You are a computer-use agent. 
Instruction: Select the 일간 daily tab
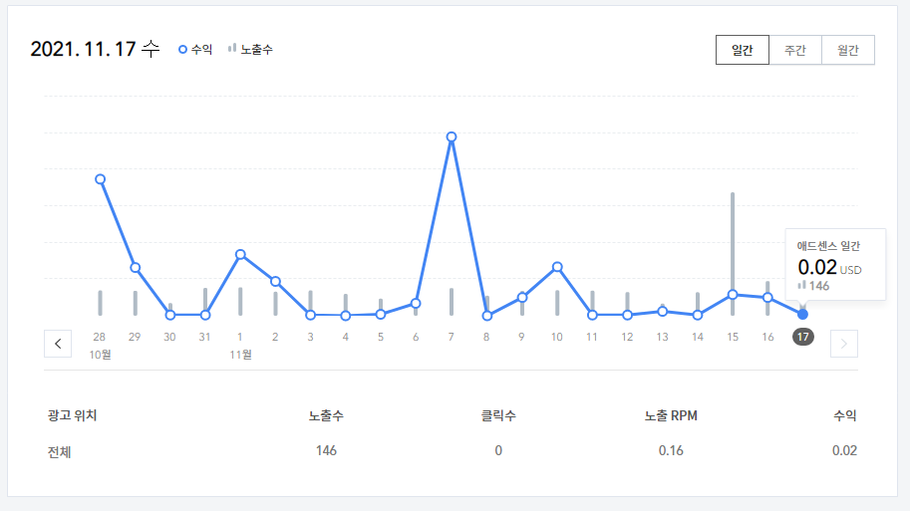(x=743, y=50)
